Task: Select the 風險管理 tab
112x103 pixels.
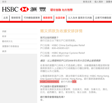Action: click(x=48, y=18)
